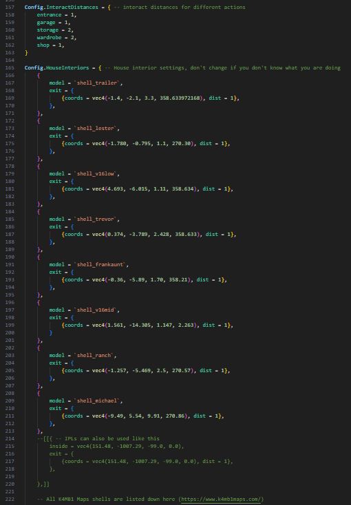Click the wardrobe = 2 entry
Image resolution: width=351 pixels, height=505 pixels.
tap(56, 37)
